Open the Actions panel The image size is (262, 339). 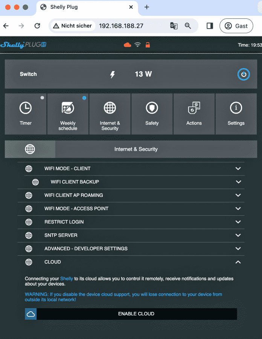pyautogui.click(x=194, y=114)
